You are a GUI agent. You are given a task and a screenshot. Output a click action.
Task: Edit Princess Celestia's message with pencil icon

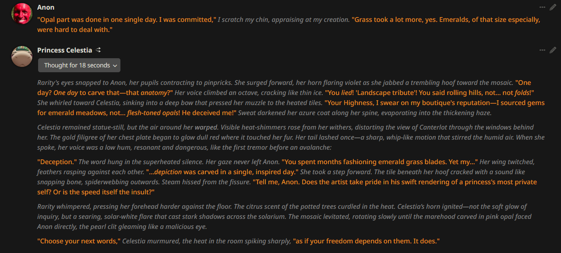tap(553, 50)
